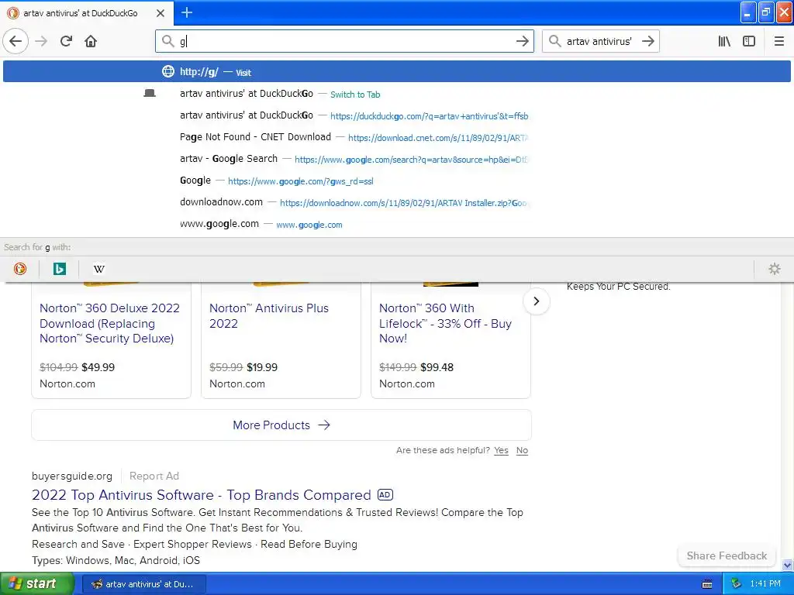Open Norton 360 With Lifelock link

coord(446,323)
